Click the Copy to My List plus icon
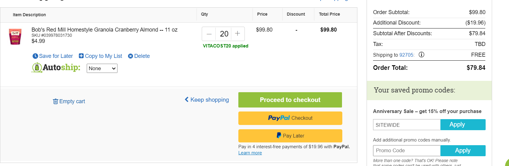This screenshot has height=166, width=509. [81, 56]
